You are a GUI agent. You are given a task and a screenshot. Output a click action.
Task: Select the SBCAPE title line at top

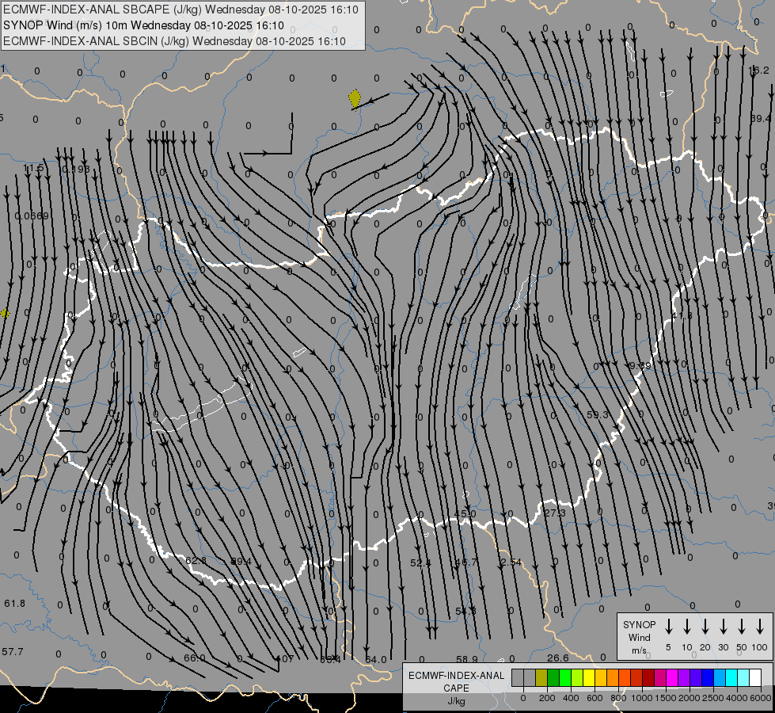[x=180, y=10]
